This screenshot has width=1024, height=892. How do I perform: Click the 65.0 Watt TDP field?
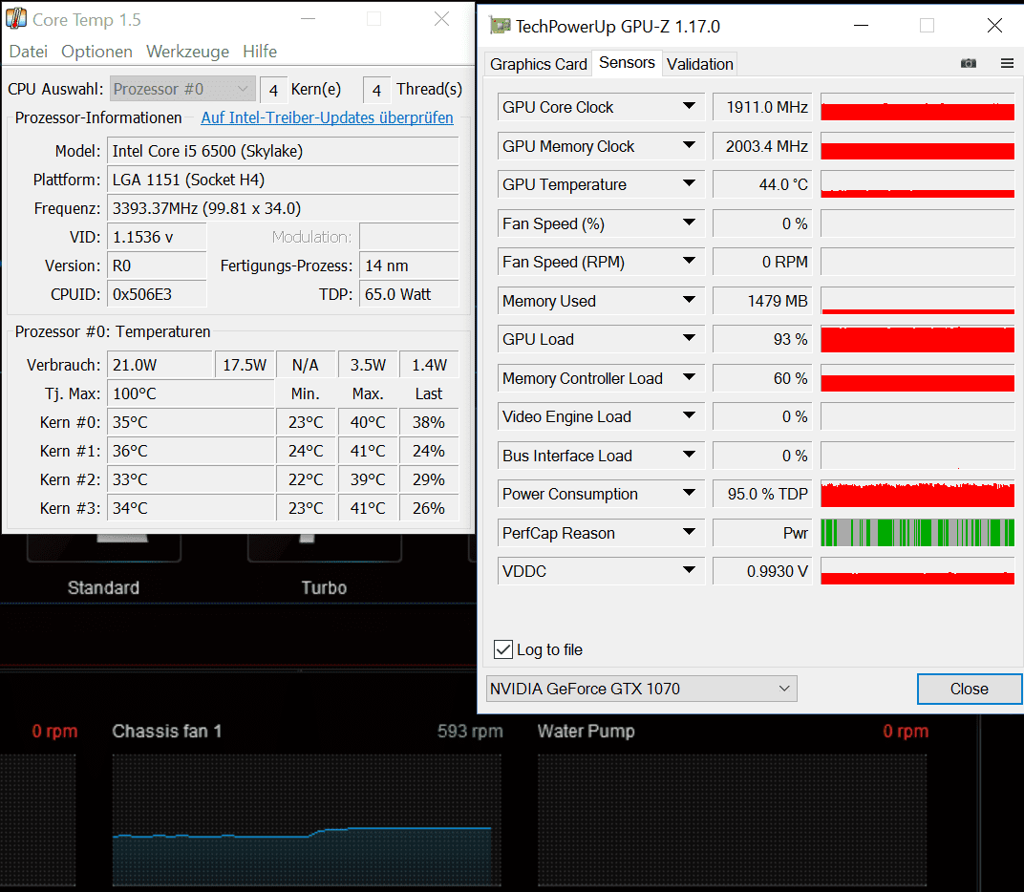tap(409, 294)
